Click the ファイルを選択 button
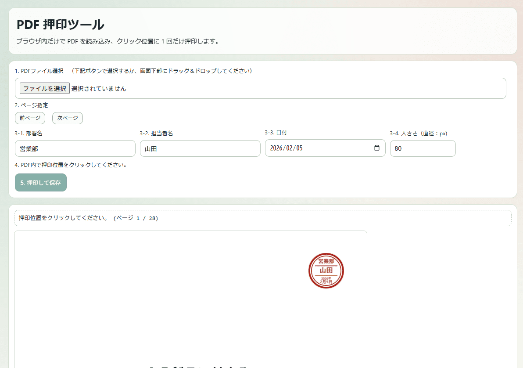 tap(44, 88)
